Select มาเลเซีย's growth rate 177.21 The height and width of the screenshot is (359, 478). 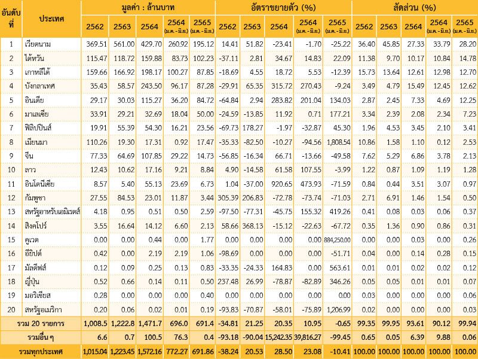[340, 114]
